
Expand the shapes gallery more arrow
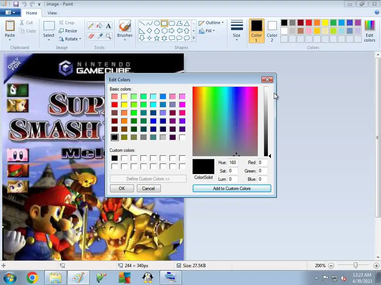pyautogui.click(x=193, y=38)
